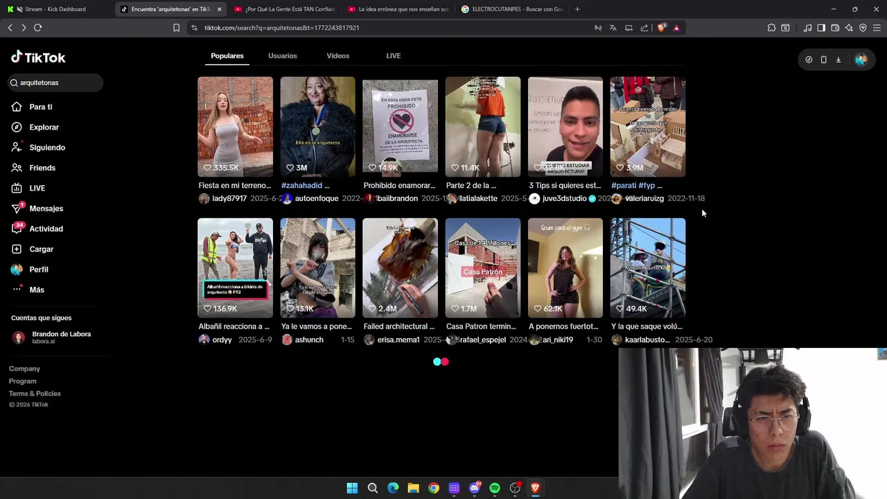Go back with the browser back arrow
Screen dimensions: 887x499
[10, 28]
